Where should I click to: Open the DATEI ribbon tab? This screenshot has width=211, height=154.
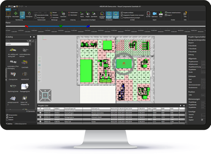[8, 10]
